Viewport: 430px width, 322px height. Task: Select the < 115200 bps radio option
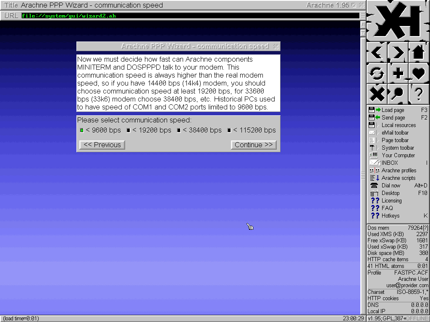point(229,130)
